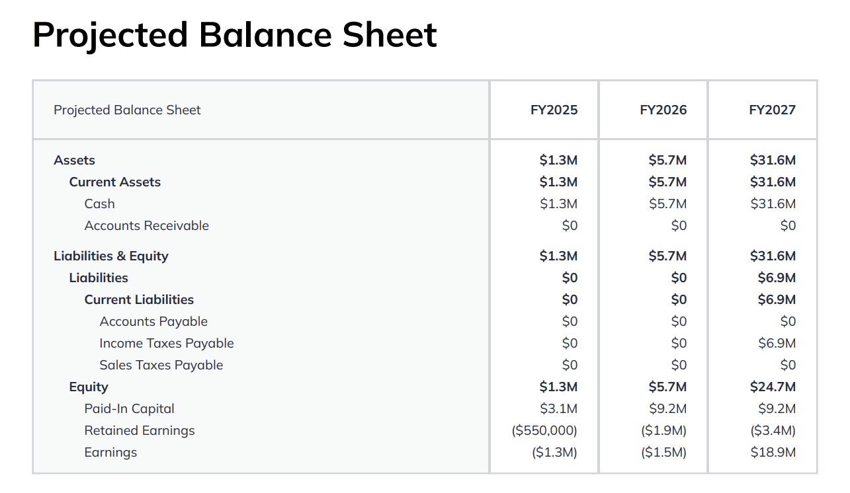850x493 pixels.
Task: Select the Assets row label
Action: (x=74, y=160)
